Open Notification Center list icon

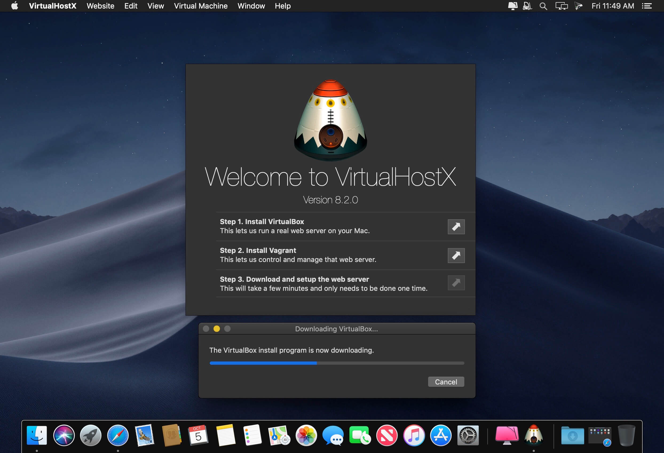[647, 6]
